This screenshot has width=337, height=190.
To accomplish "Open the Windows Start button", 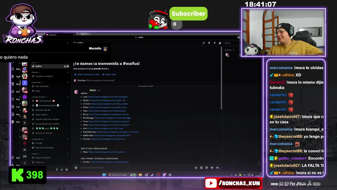I will point(104,175).
